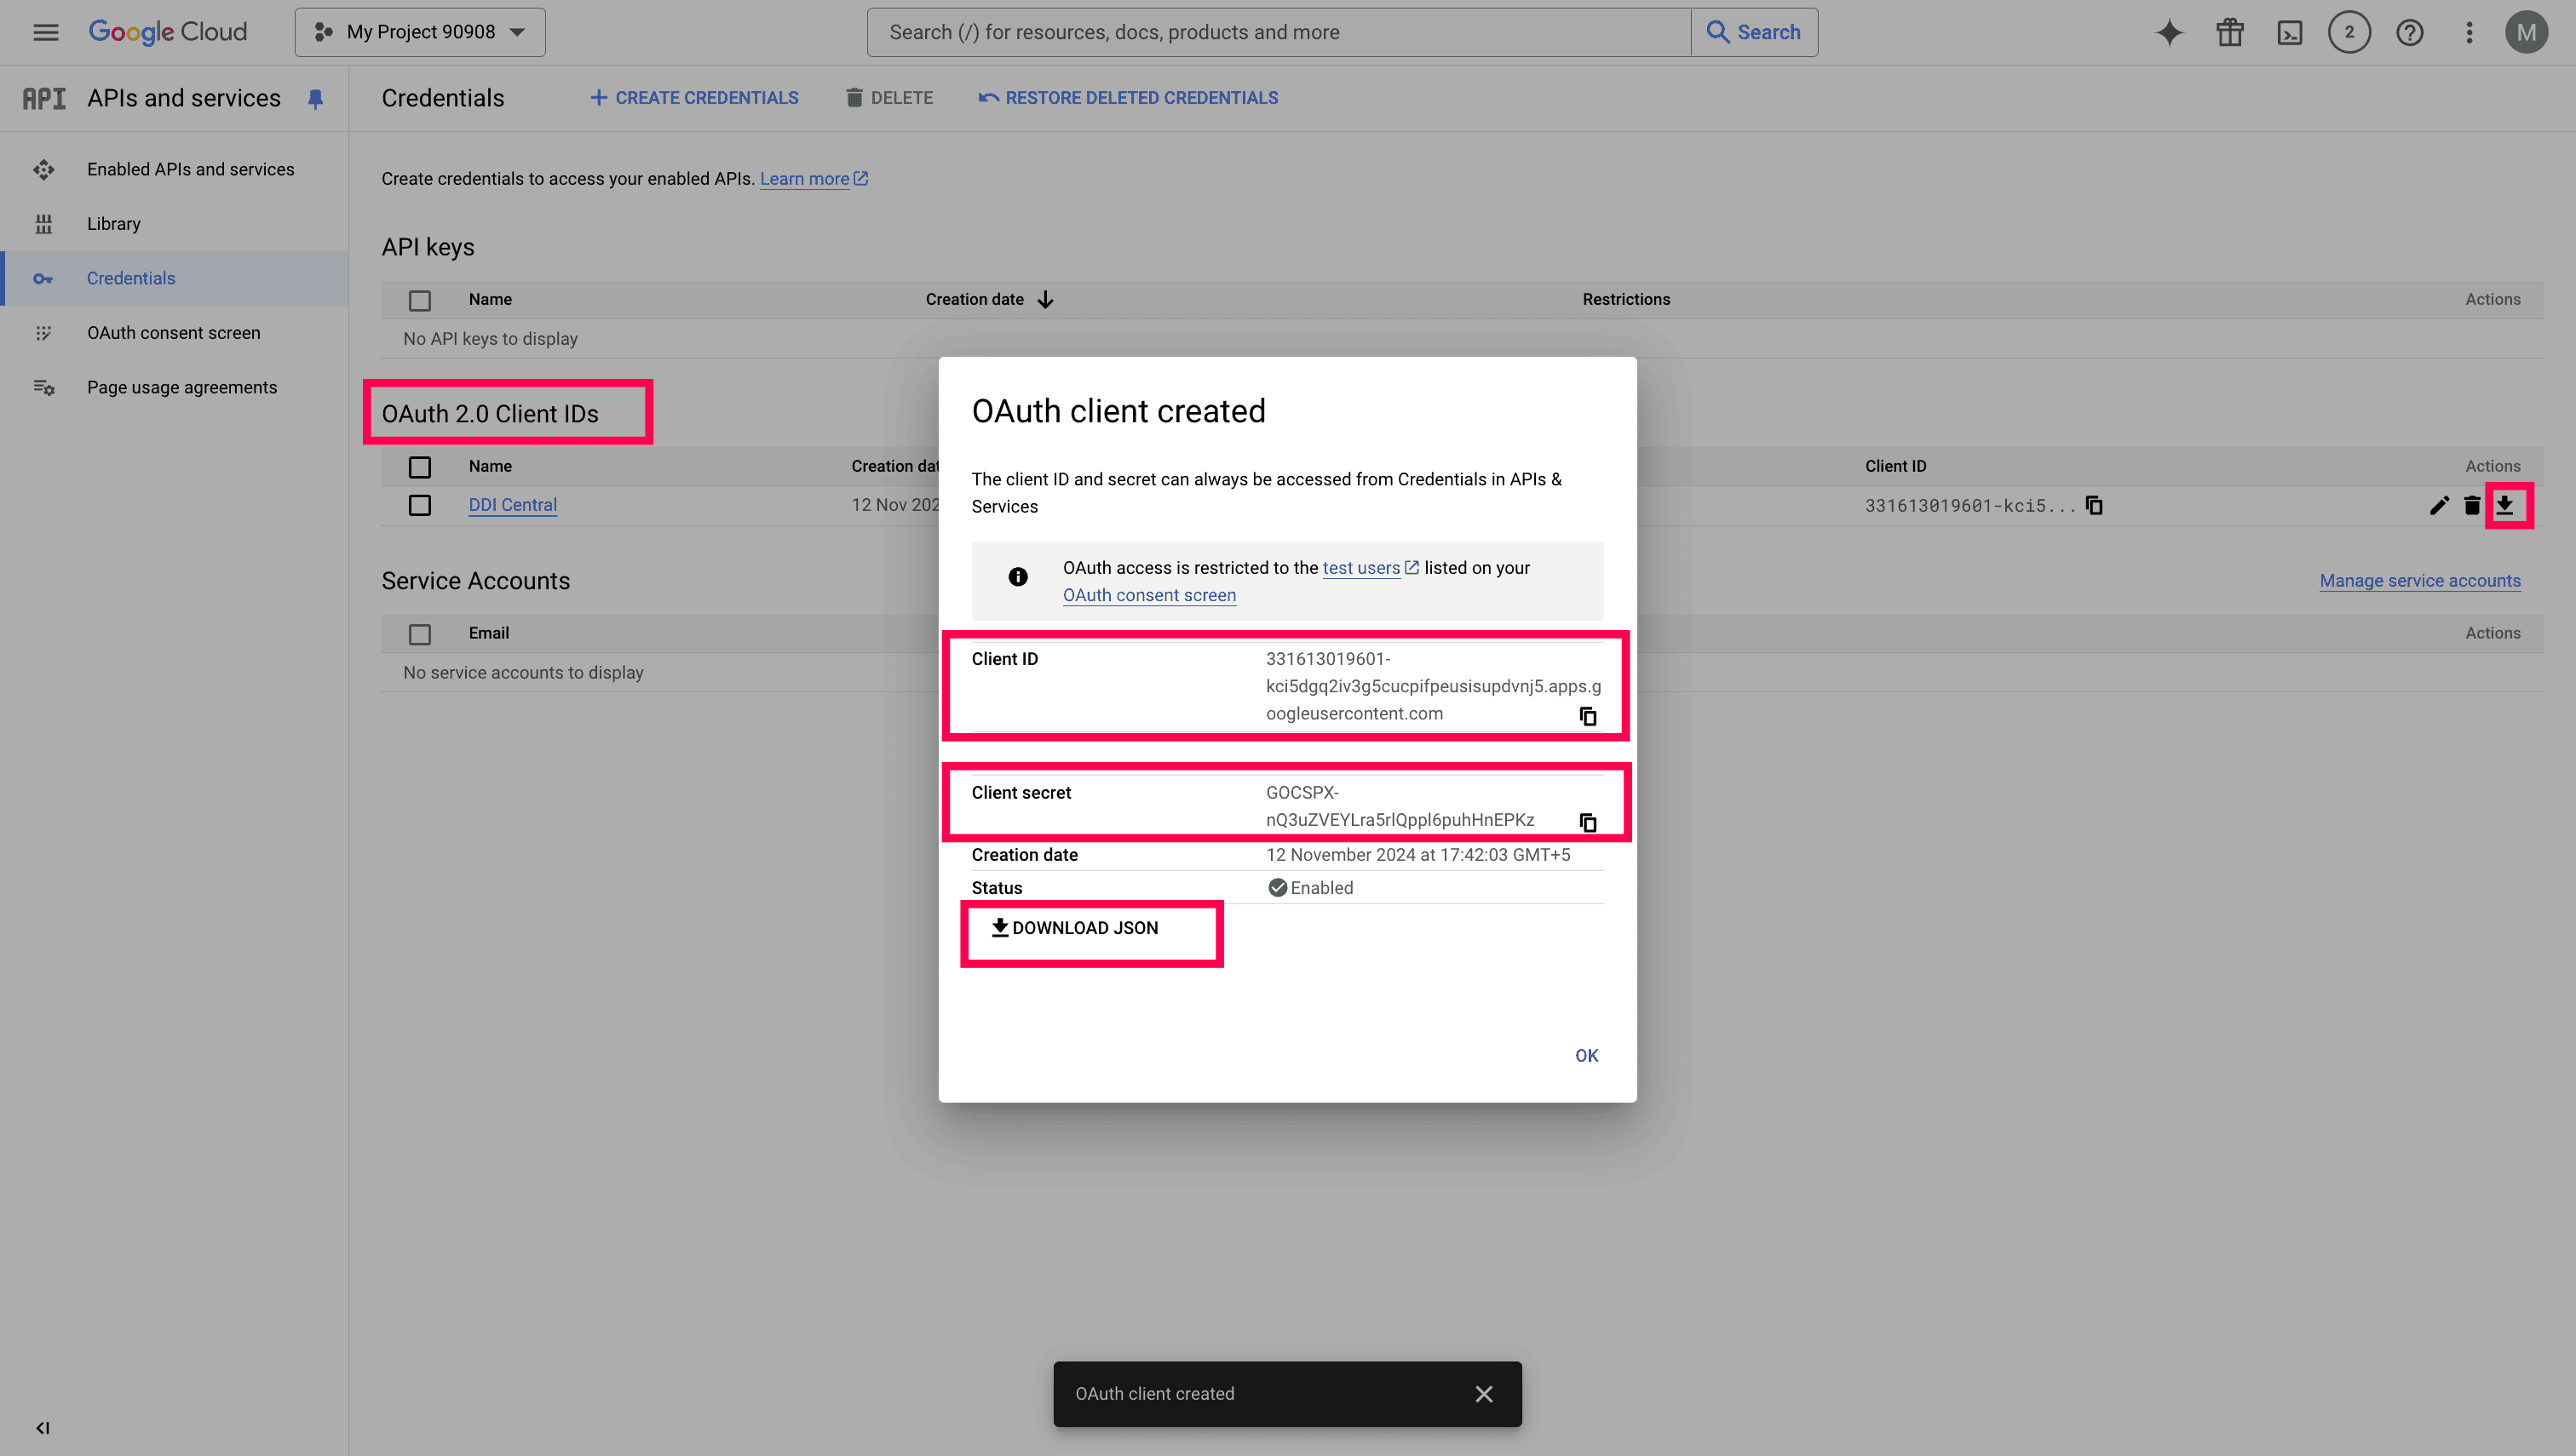Click the Email column header
Image resolution: width=2576 pixels, height=1456 pixels.
(x=488, y=634)
